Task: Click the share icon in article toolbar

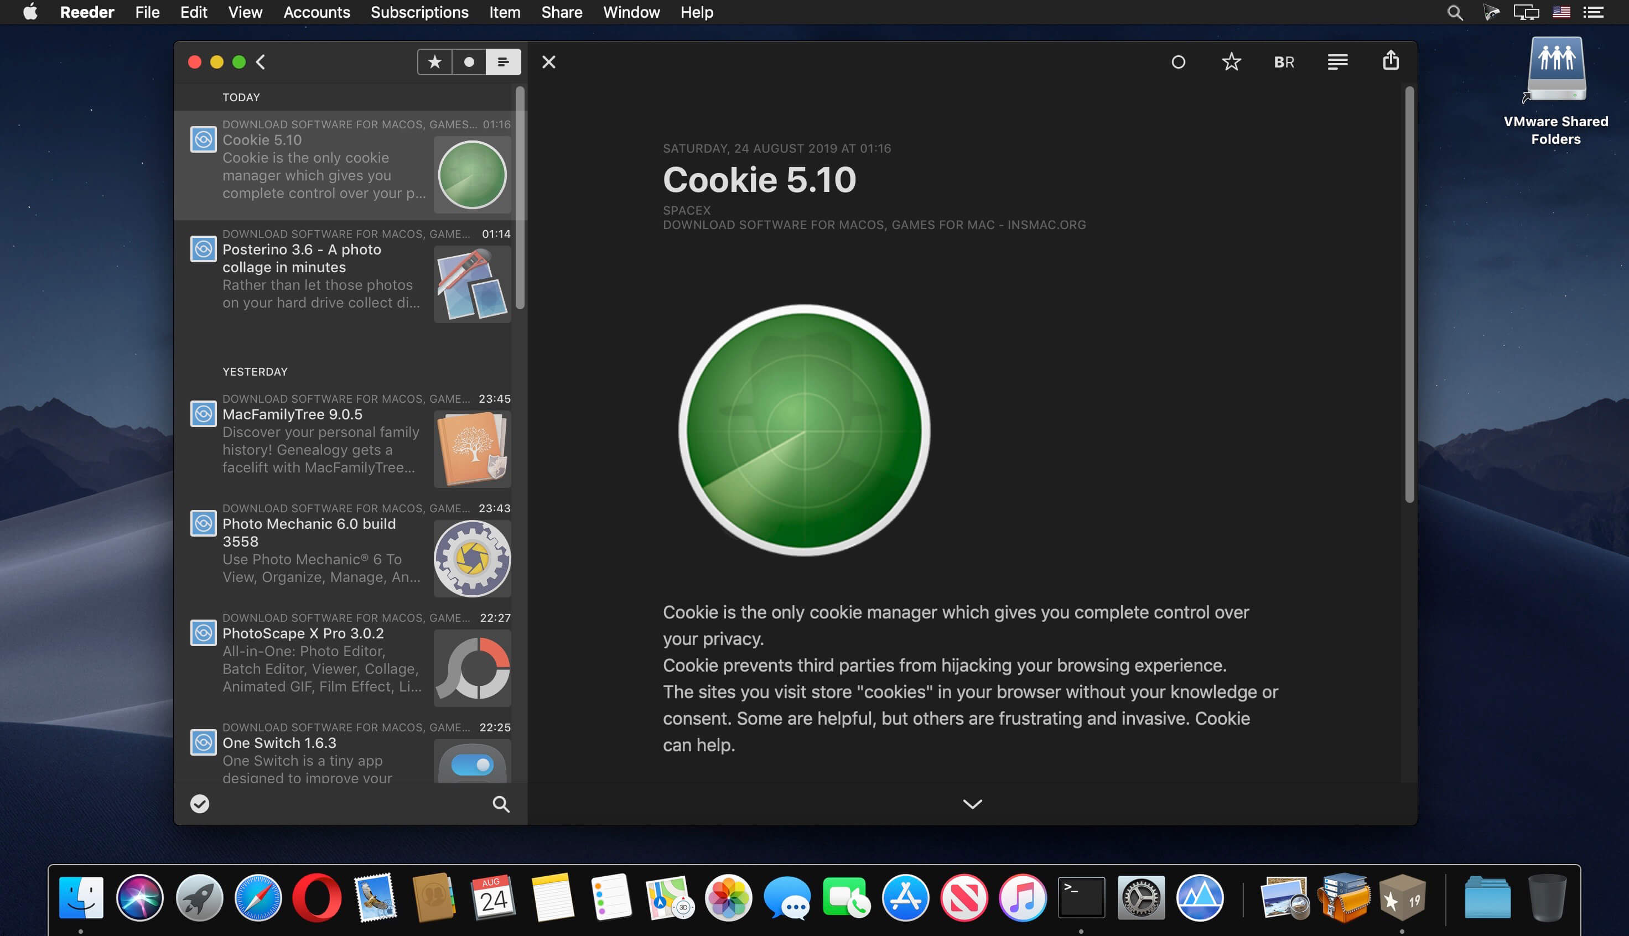Action: click(1391, 61)
